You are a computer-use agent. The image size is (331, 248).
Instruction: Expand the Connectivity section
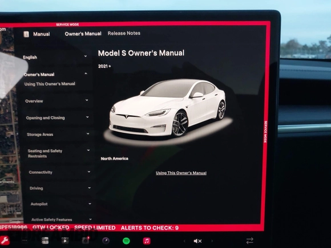(x=59, y=172)
